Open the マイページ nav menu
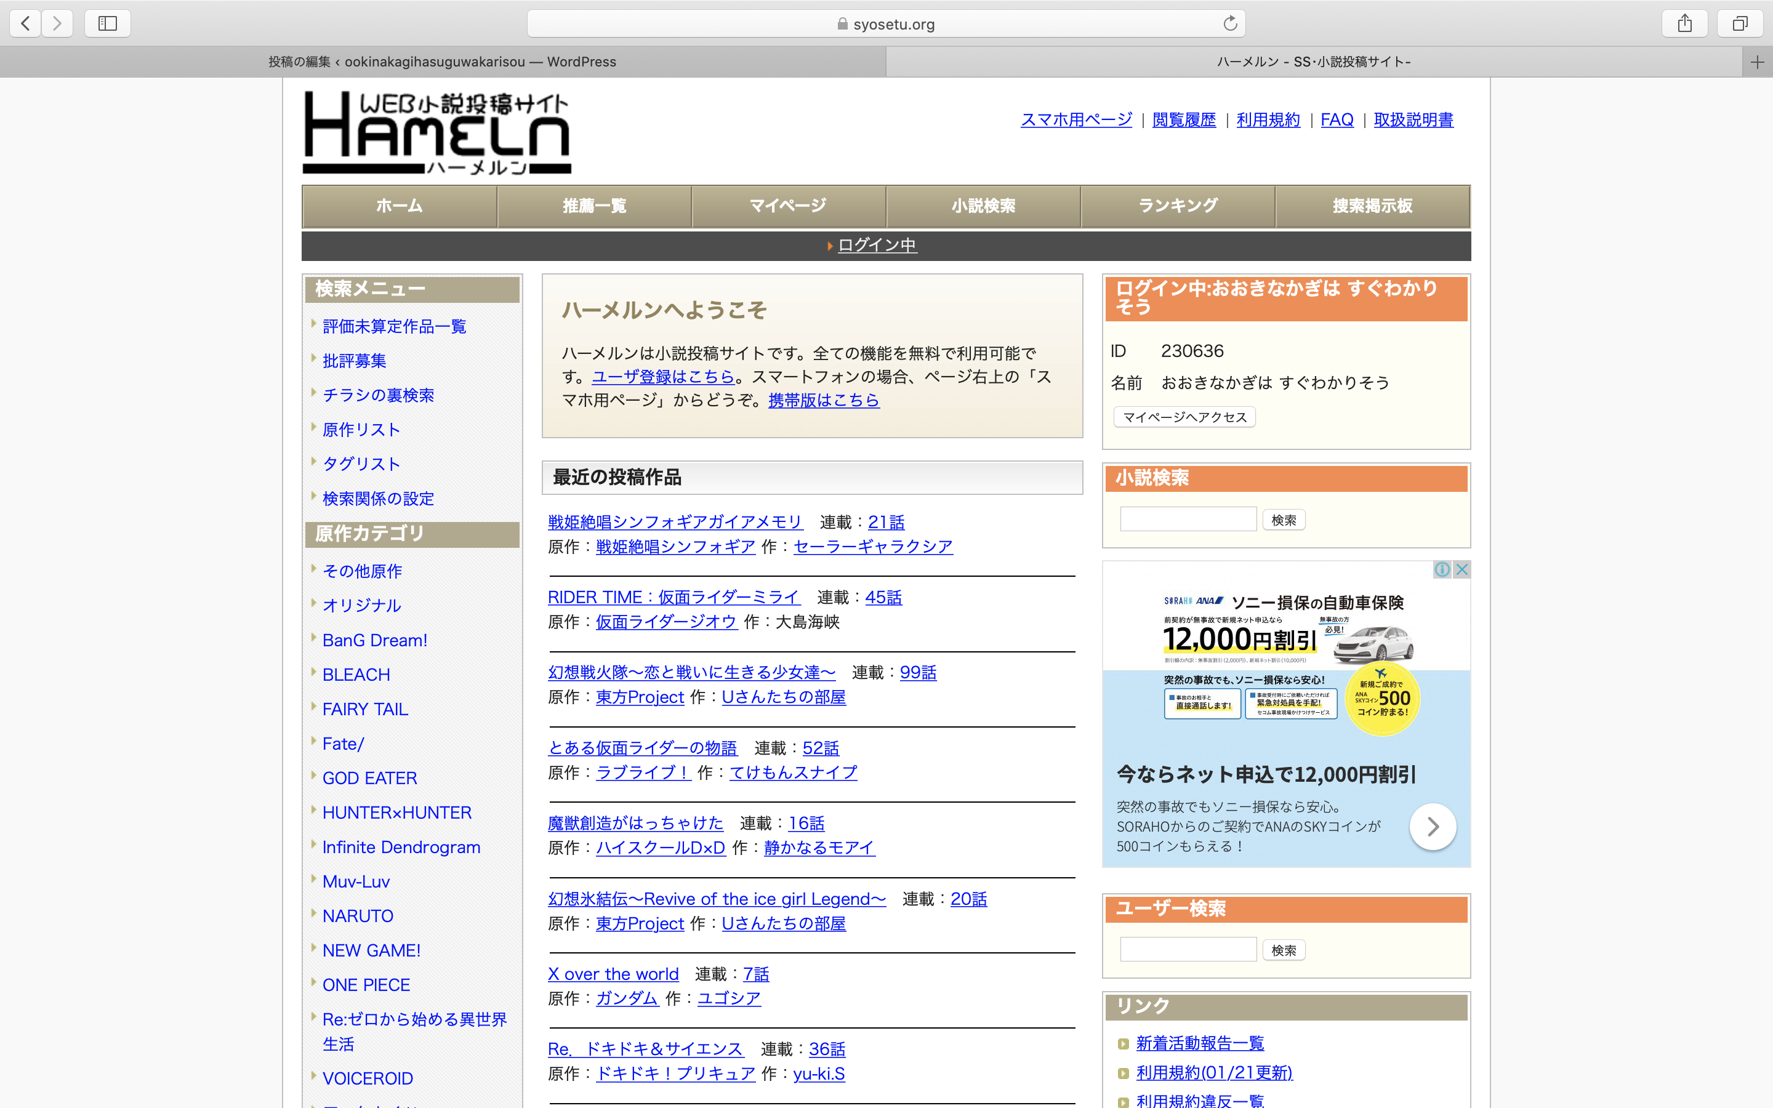Screen dimensions: 1773x1108 789,206
